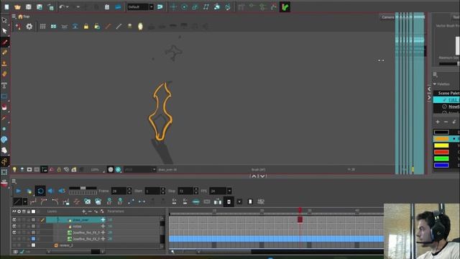
Task: Open the workspace 'Default' dropdown
Action: [152, 6]
